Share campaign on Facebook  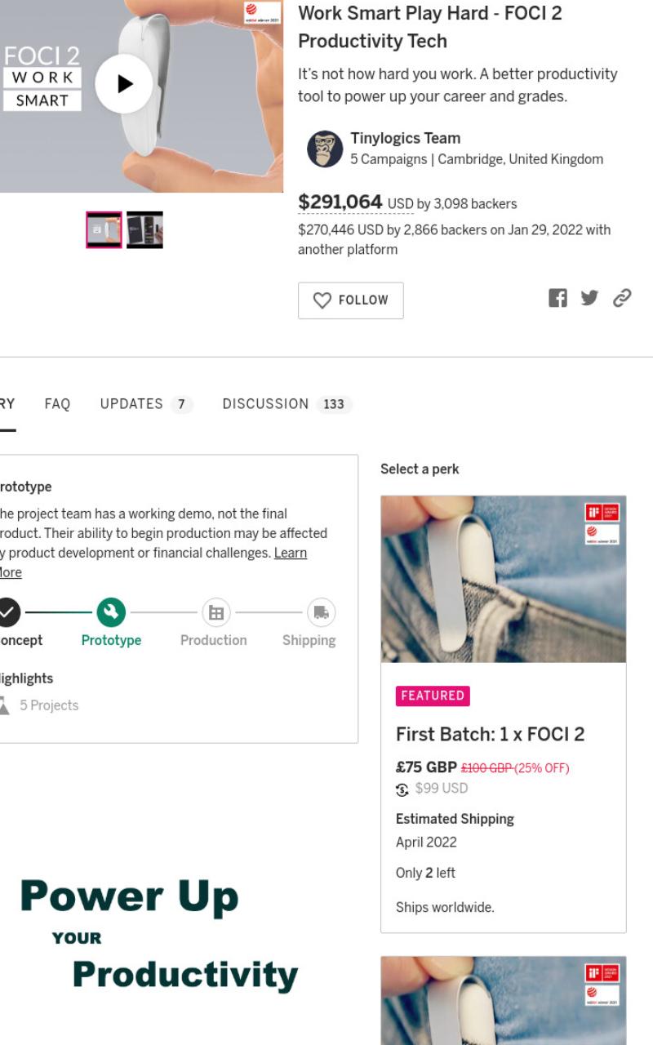[557, 298]
